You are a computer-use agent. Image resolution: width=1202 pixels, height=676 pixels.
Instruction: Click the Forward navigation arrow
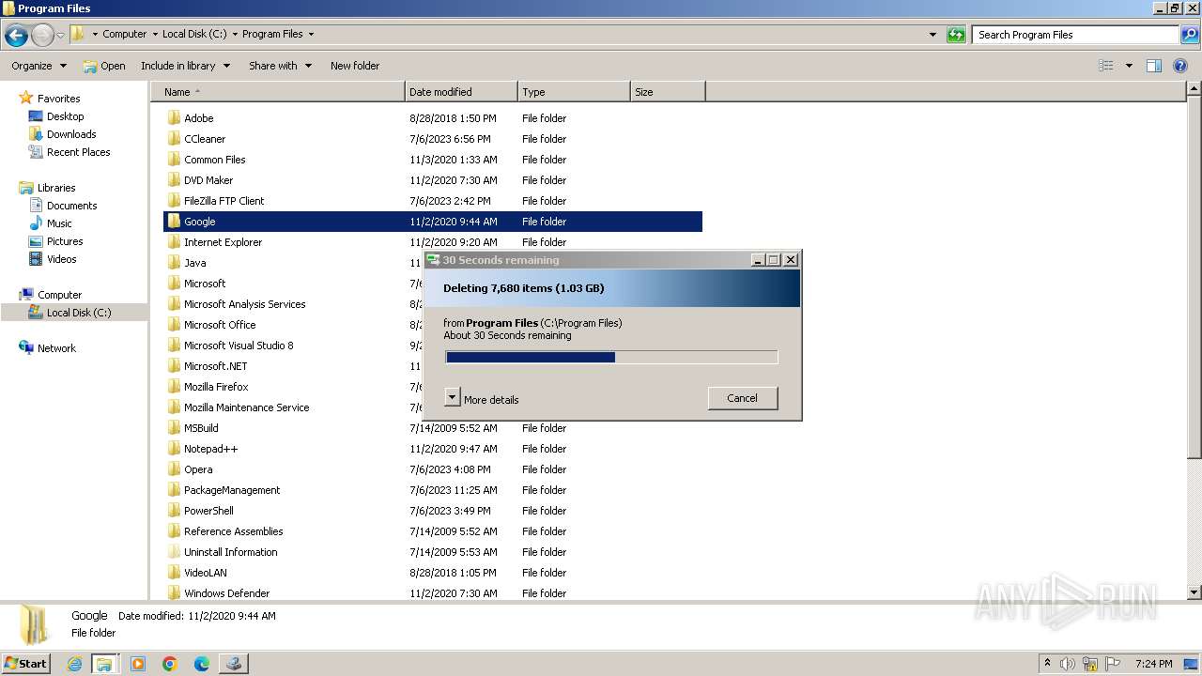point(42,36)
